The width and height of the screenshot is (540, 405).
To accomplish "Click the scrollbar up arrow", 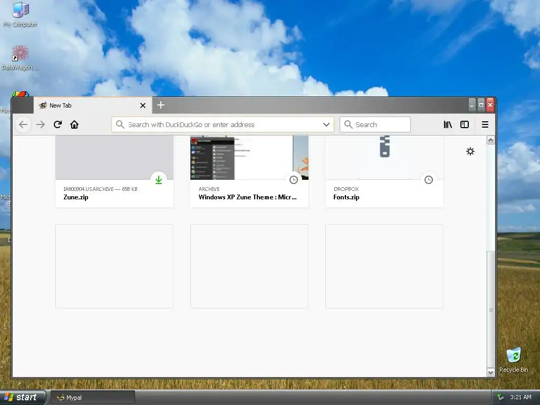I will point(491,140).
